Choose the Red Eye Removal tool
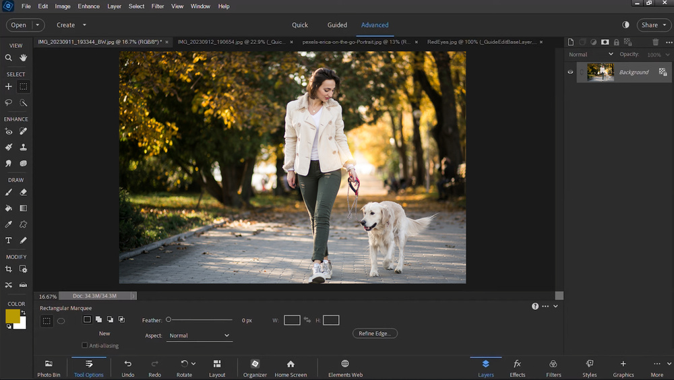 point(9,131)
